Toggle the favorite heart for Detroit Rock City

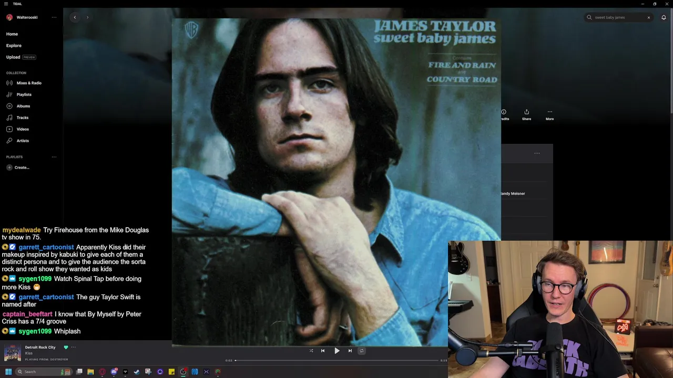click(66, 347)
